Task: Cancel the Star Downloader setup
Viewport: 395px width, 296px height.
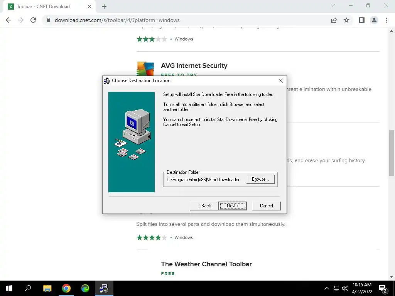Action: click(x=266, y=206)
